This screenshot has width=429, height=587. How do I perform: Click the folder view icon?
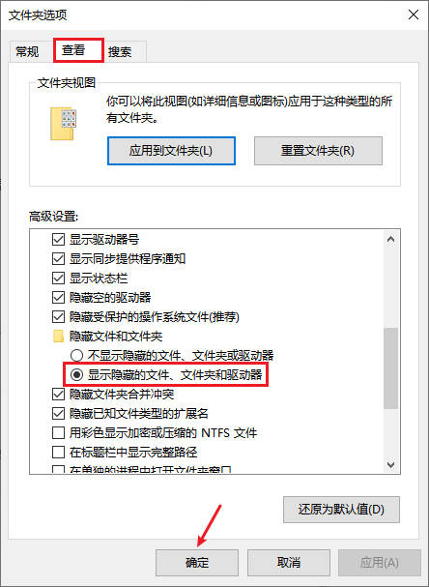[x=62, y=124]
